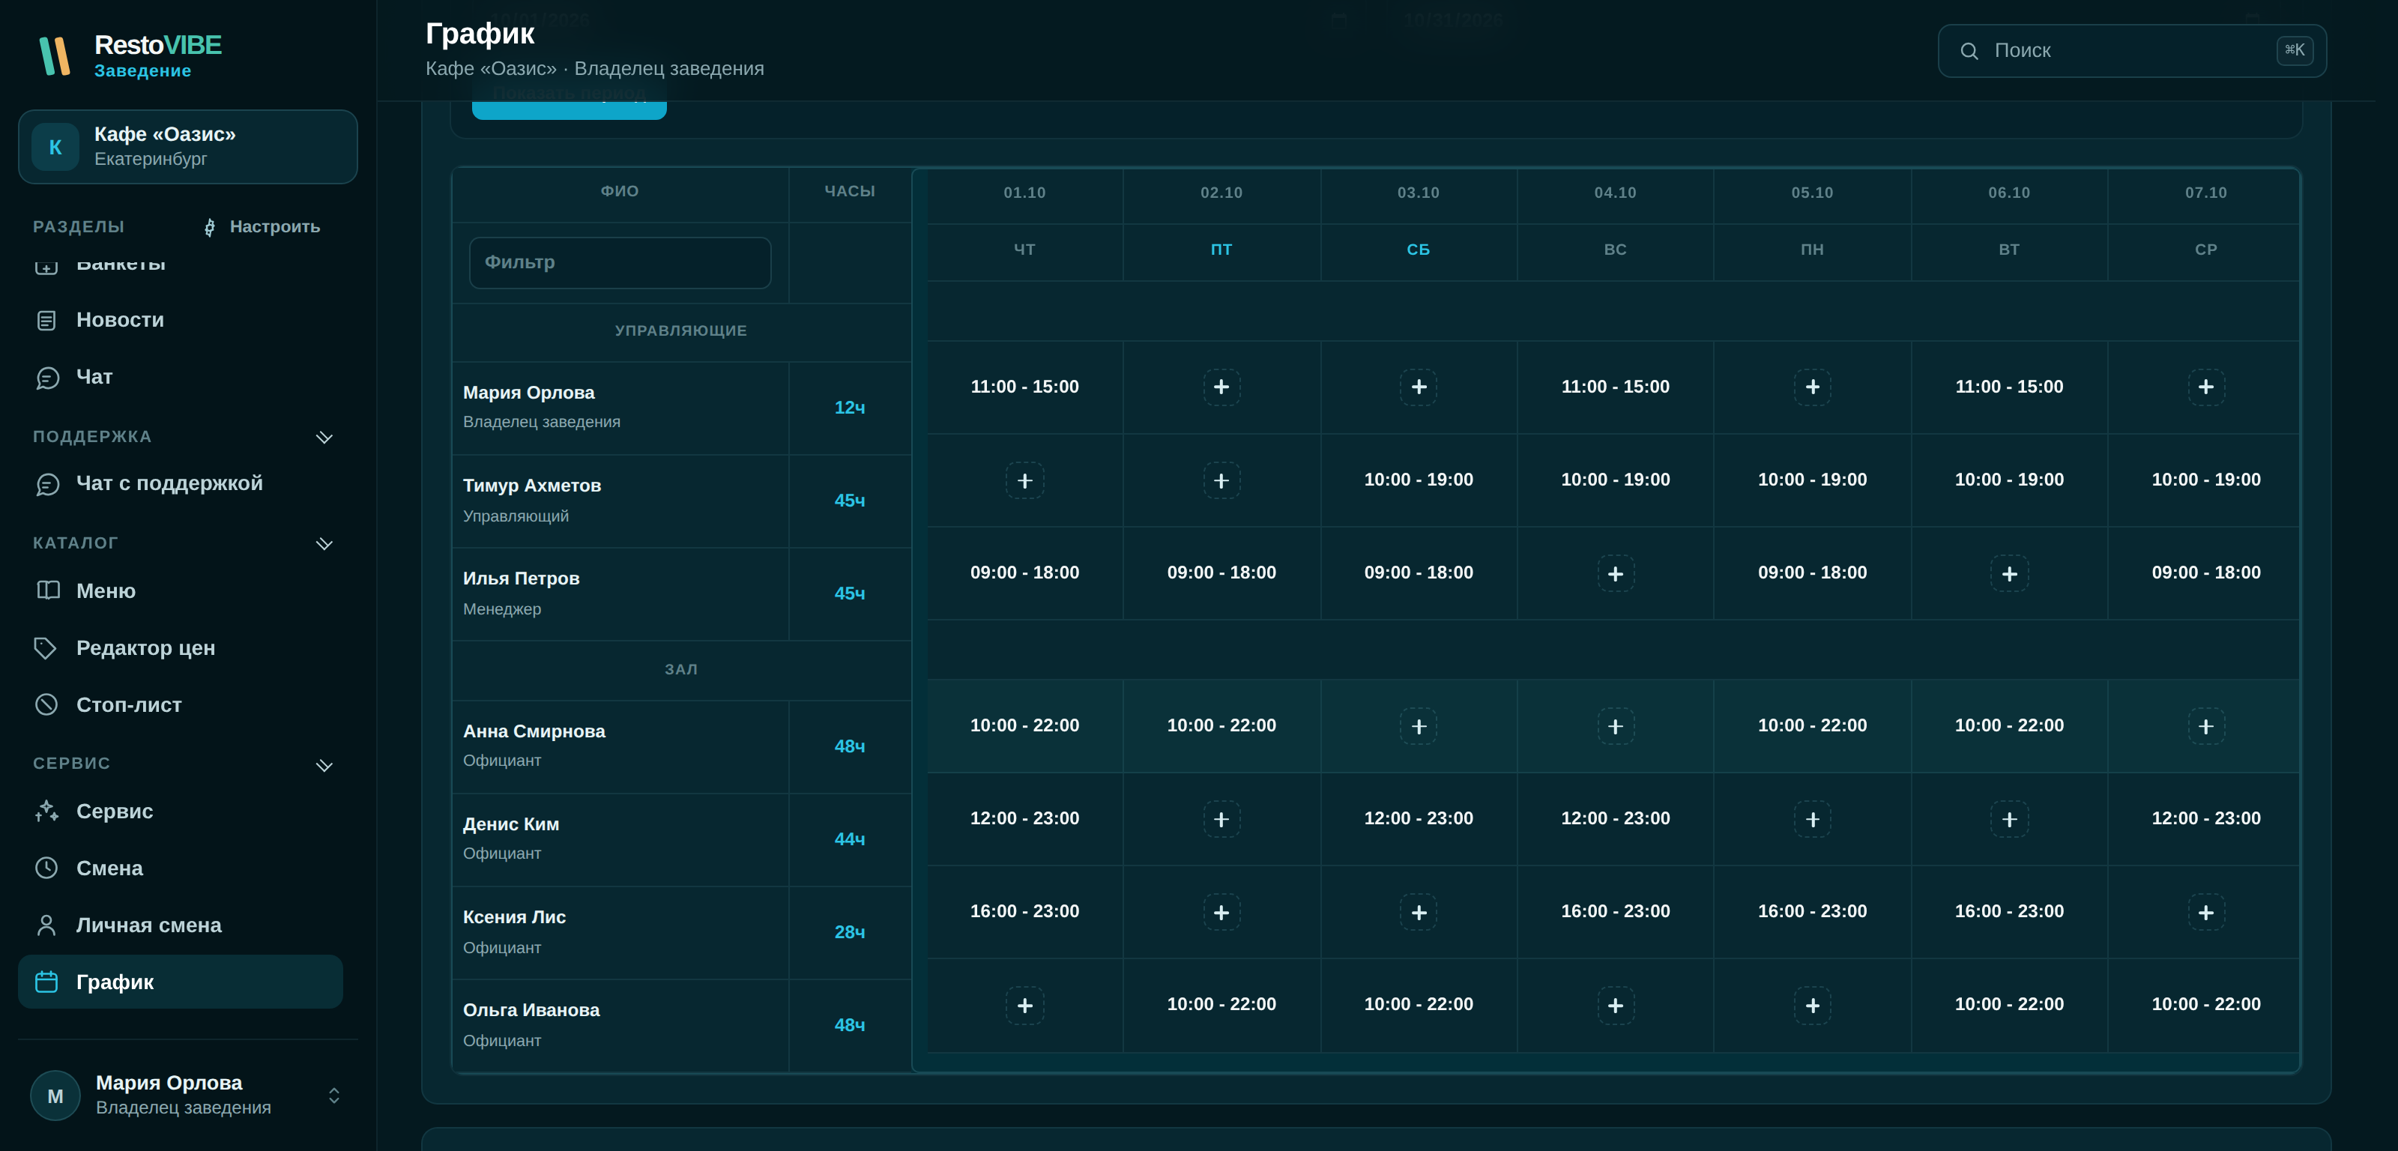The width and height of the screenshot is (2398, 1151).
Task: Open the Смена page
Action: click(x=181, y=868)
